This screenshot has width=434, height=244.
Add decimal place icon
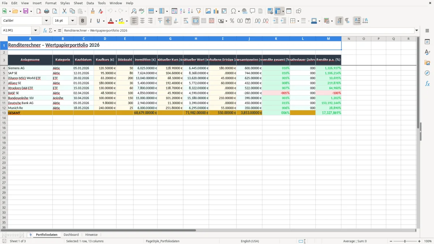[258, 21]
